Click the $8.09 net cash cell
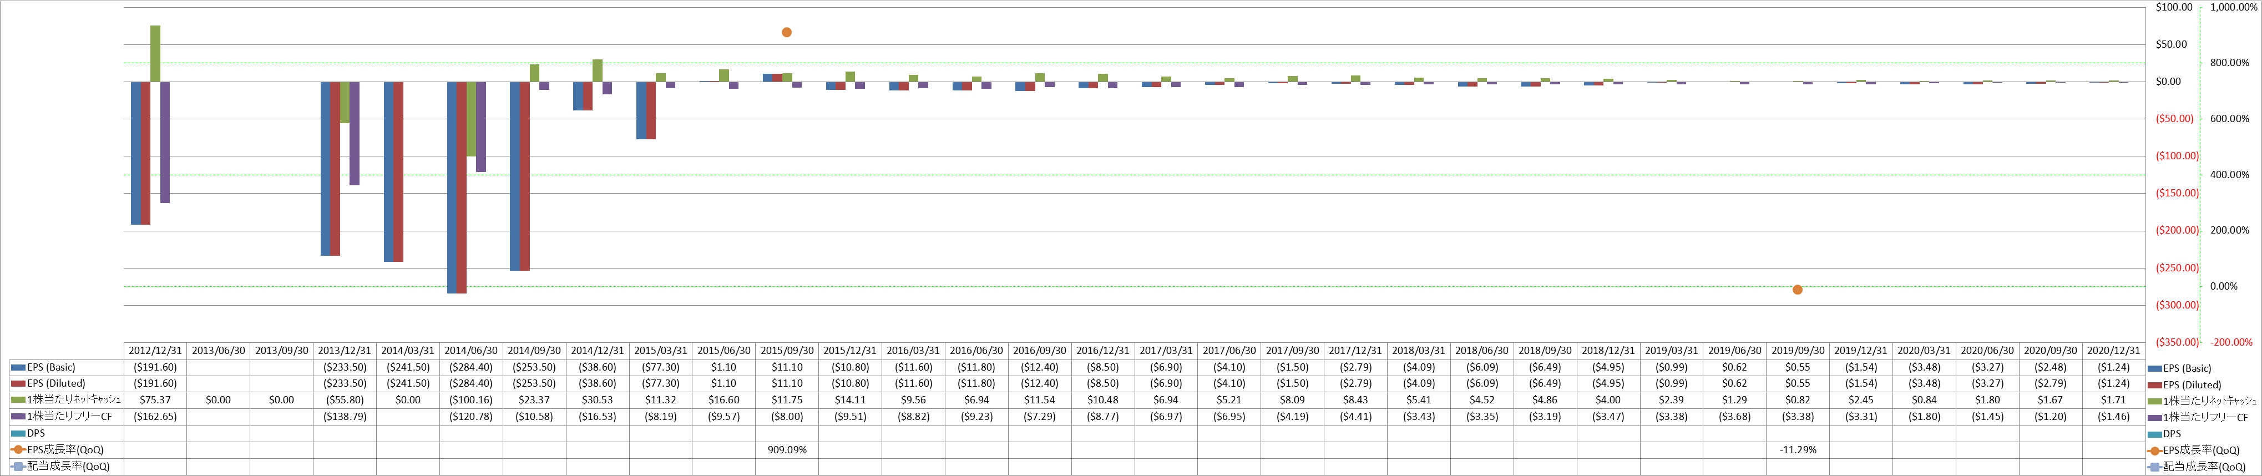The image size is (2262, 476). click(x=1293, y=399)
